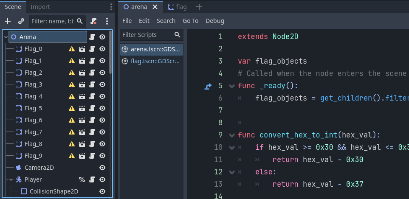The width and height of the screenshot is (409, 199).
Task: Select the Flag_8 node
Action: pyautogui.click(x=34, y=144)
